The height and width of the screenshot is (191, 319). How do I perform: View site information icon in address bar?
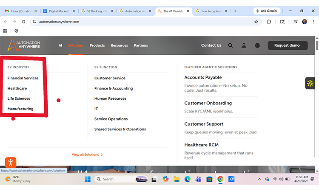[34, 22]
